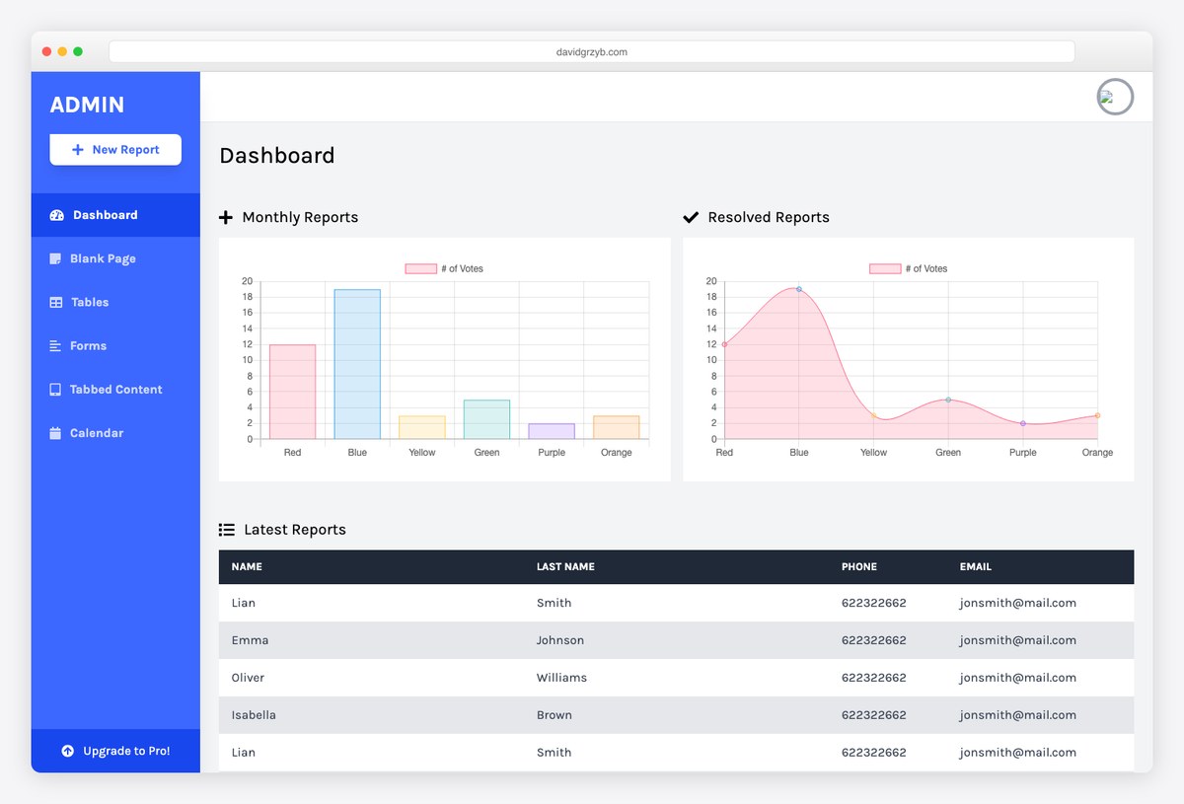The width and height of the screenshot is (1184, 804).
Task: Toggle # of Votes legend in Resolved Reports
Action: pos(908,268)
